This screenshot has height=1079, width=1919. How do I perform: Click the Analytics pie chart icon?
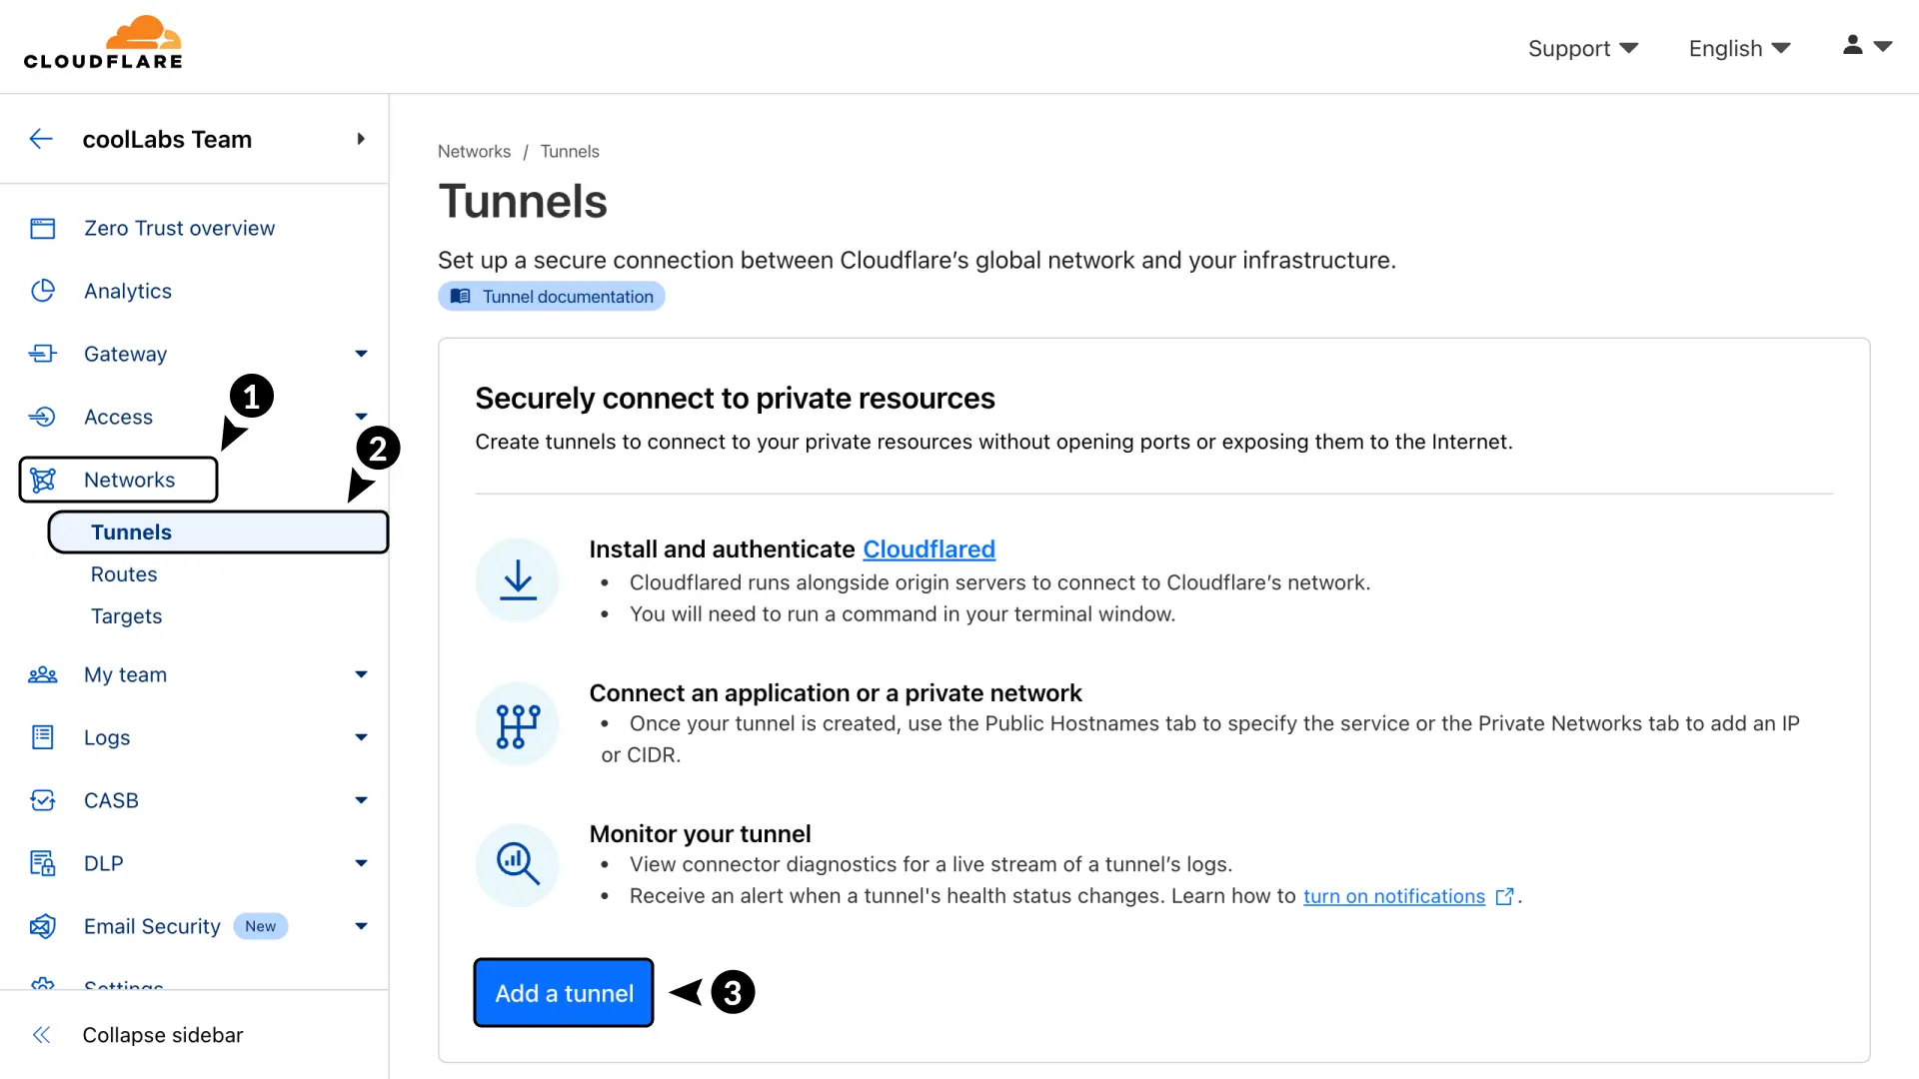(42, 291)
